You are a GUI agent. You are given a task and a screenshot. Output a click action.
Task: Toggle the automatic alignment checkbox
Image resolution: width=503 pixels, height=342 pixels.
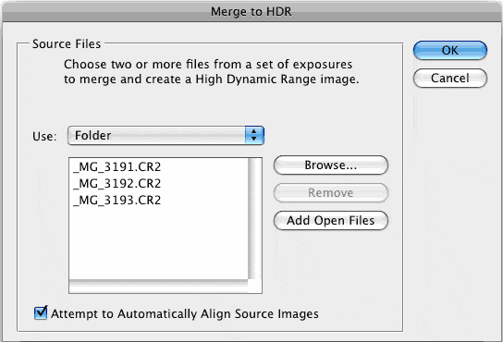pyautogui.click(x=41, y=313)
